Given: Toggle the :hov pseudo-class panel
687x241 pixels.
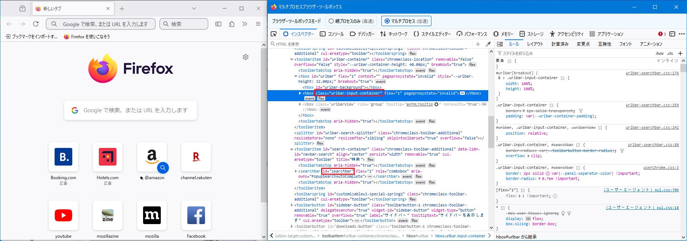Looking at the screenshot, I should point(659,53).
